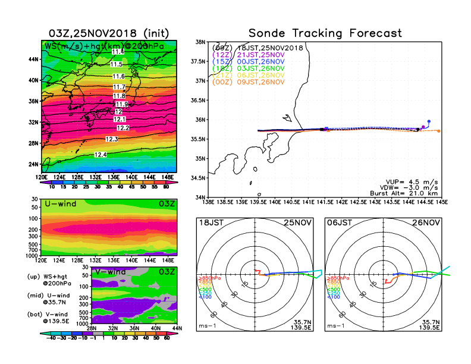Click the "U-wind" title inside the cross-section panel
Screen dimensions: 471x364
[61, 204]
